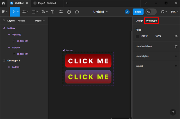Click the Share button
This screenshot has width=180, height=119.
pos(138,12)
